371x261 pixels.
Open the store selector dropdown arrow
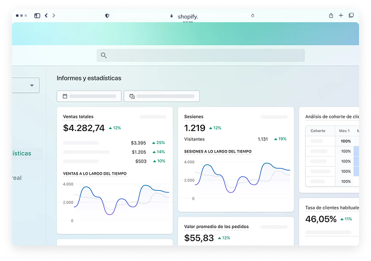[x=32, y=85]
